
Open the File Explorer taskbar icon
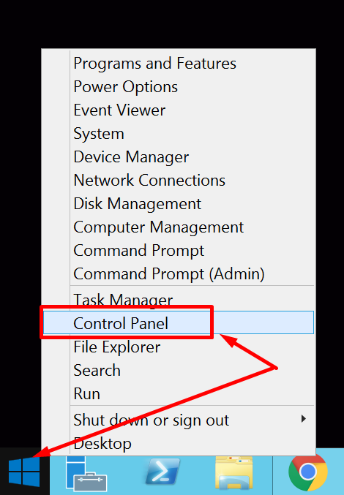234,472
